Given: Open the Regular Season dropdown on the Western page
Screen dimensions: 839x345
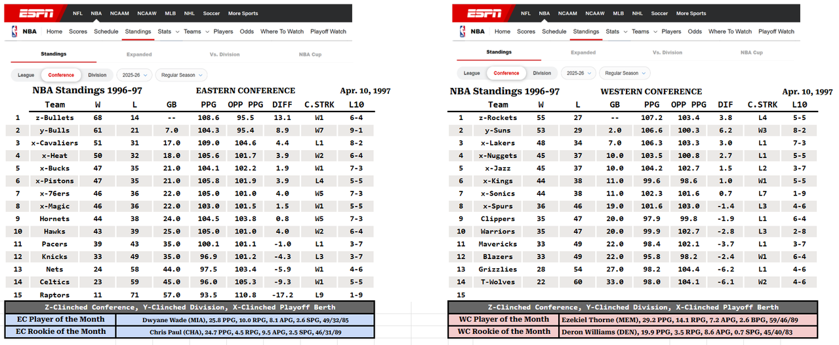Looking at the screenshot, I should (x=625, y=73).
